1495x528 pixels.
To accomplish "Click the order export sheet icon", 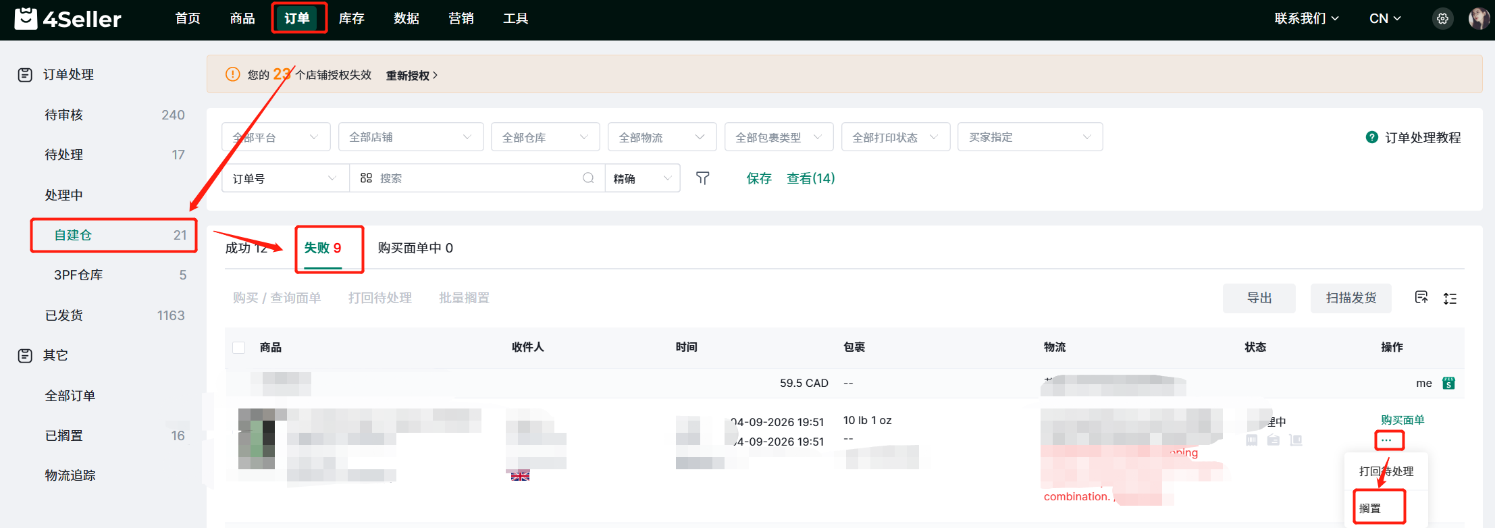I will (1421, 298).
